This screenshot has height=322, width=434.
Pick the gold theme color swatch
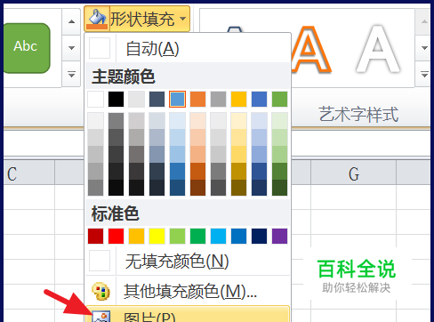tap(238, 99)
